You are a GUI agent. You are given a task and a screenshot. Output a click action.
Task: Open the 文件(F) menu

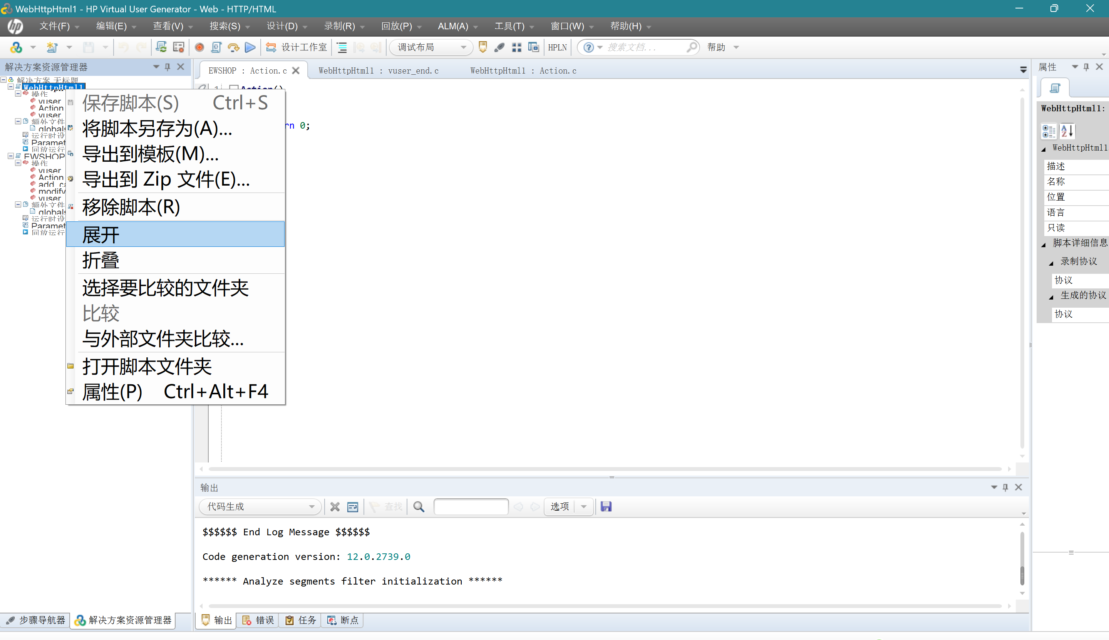[x=59, y=26]
